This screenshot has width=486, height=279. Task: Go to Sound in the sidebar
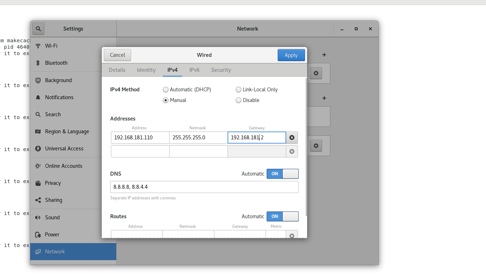(x=73, y=218)
